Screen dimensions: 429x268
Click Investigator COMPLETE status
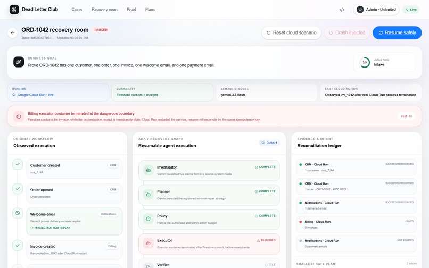click(265, 167)
